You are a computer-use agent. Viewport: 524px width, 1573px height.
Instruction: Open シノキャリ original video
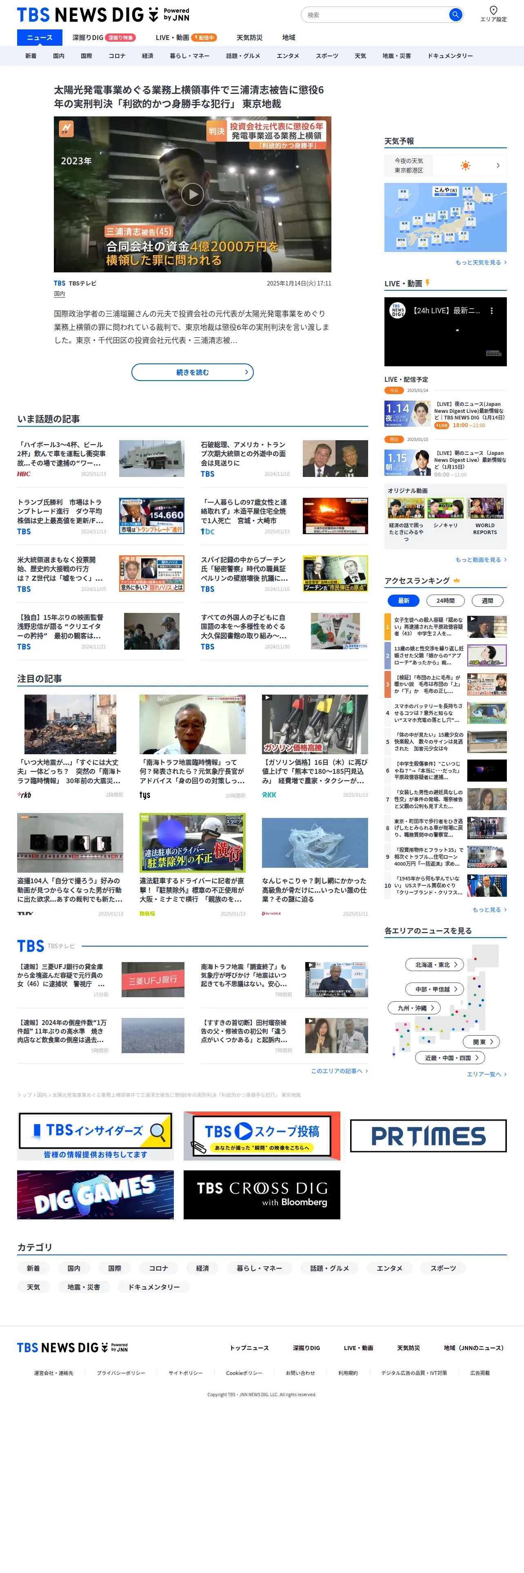pos(445,514)
